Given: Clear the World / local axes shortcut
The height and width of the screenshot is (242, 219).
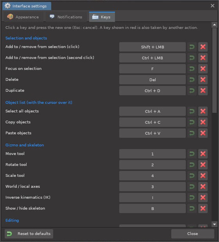Looking at the screenshot, I should pos(203,187).
